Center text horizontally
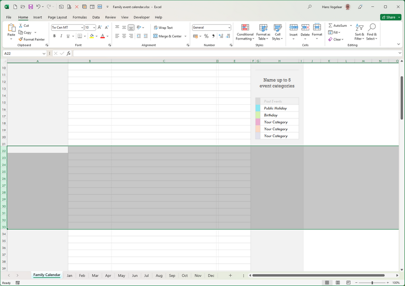This screenshot has width=405, height=286. (x=124, y=36)
